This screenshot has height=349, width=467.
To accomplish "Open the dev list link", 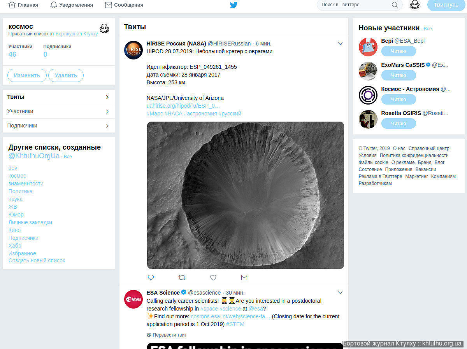I will point(13,168).
